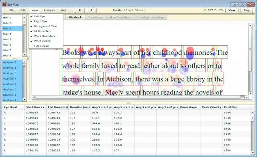The image size is (257, 157).
Task: Open the Help menu
Action: click(x=64, y=10)
